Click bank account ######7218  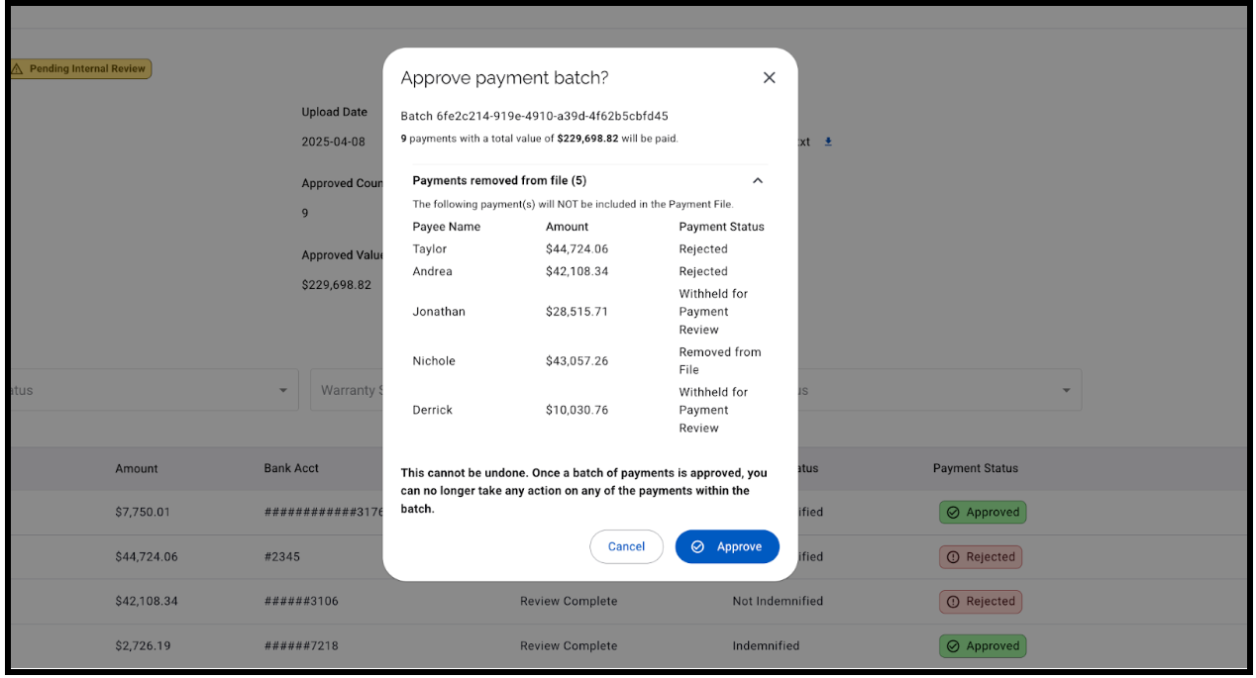pos(301,646)
